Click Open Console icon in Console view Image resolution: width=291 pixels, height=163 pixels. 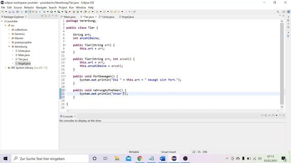point(273,115)
